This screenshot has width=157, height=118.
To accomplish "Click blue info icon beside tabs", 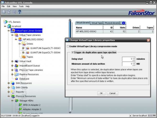I will point(124,23).
